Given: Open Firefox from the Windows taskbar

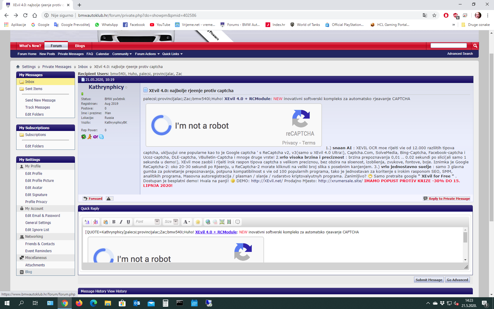Looking at the screenshot, I should pyautogui.click(x=79, y=303).
